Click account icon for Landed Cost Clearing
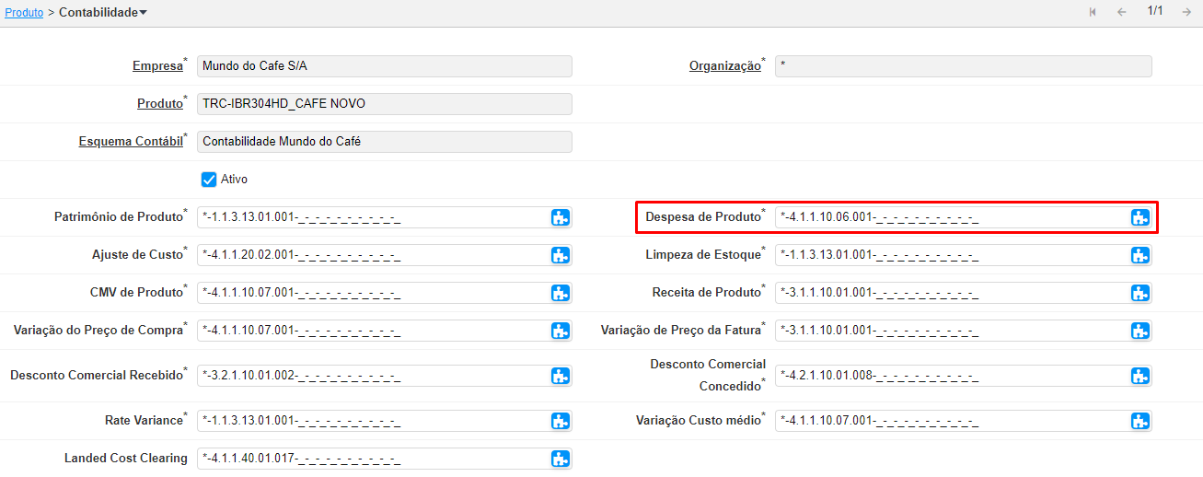The height and width of the screenshot is (477, 1203). pyautogui.click(x=561, y=459)
